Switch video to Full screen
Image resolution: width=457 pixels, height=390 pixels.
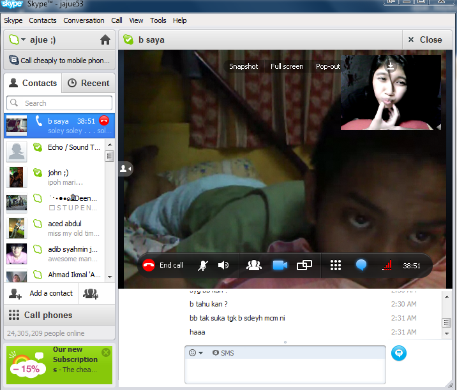click(x=287, y=66)
